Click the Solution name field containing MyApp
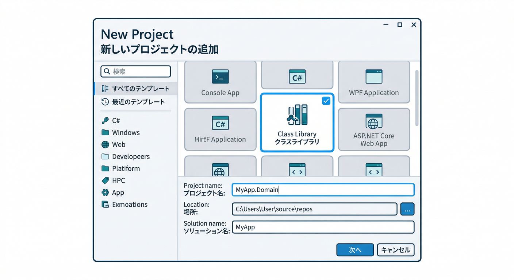 (323, 227)
